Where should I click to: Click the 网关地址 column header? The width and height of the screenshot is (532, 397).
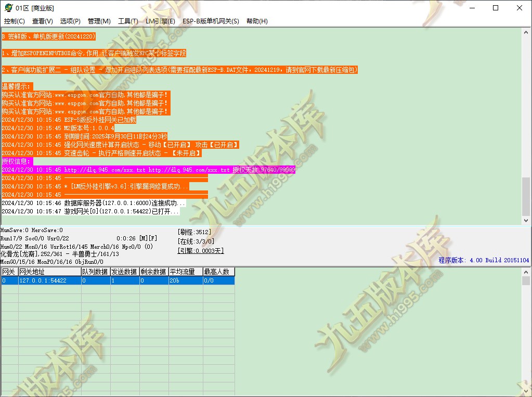pos(49,272)
